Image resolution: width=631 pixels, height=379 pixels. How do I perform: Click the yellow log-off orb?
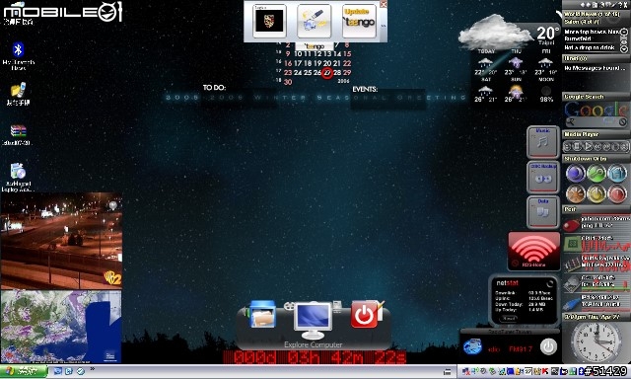596,194
